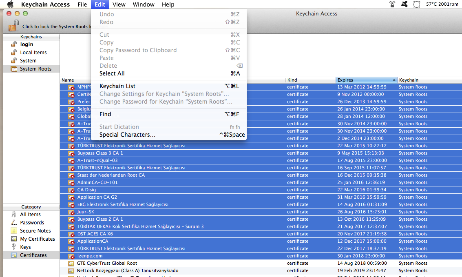Click the Time Machine icon in the menu bar
462x277 pixels.
[417, 4]
